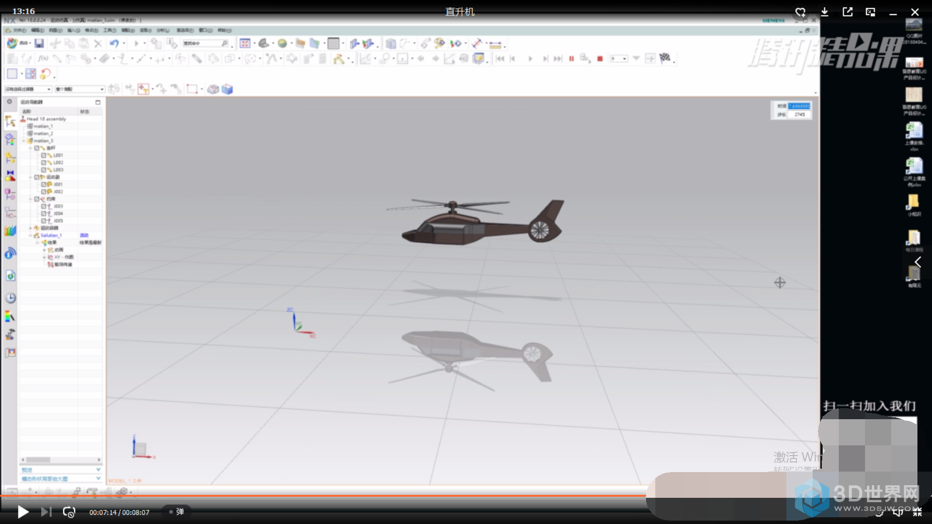Click the Delete X icon in toolbar

point(98,44)
